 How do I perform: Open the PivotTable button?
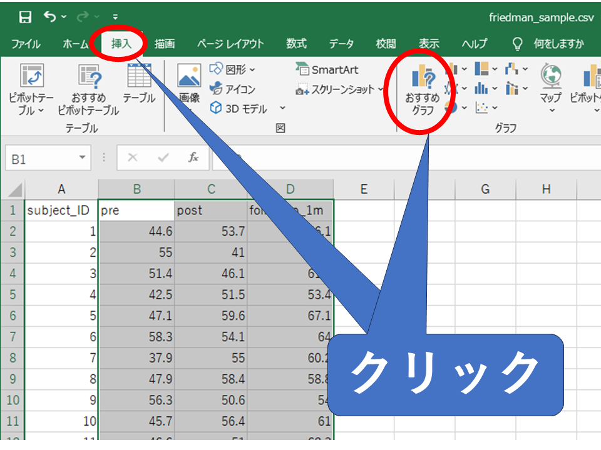tap(31, 89)
